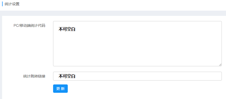The height and width of the screenshot is (99, 226).
Task: Click the blank panel area right of 更新
Action: click(x=144, y=89)
